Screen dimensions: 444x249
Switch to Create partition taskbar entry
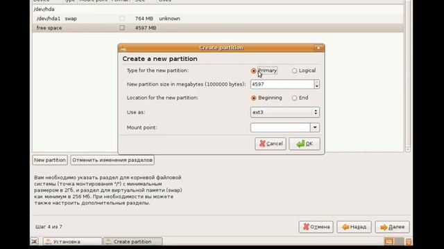(x=133, y=241)
